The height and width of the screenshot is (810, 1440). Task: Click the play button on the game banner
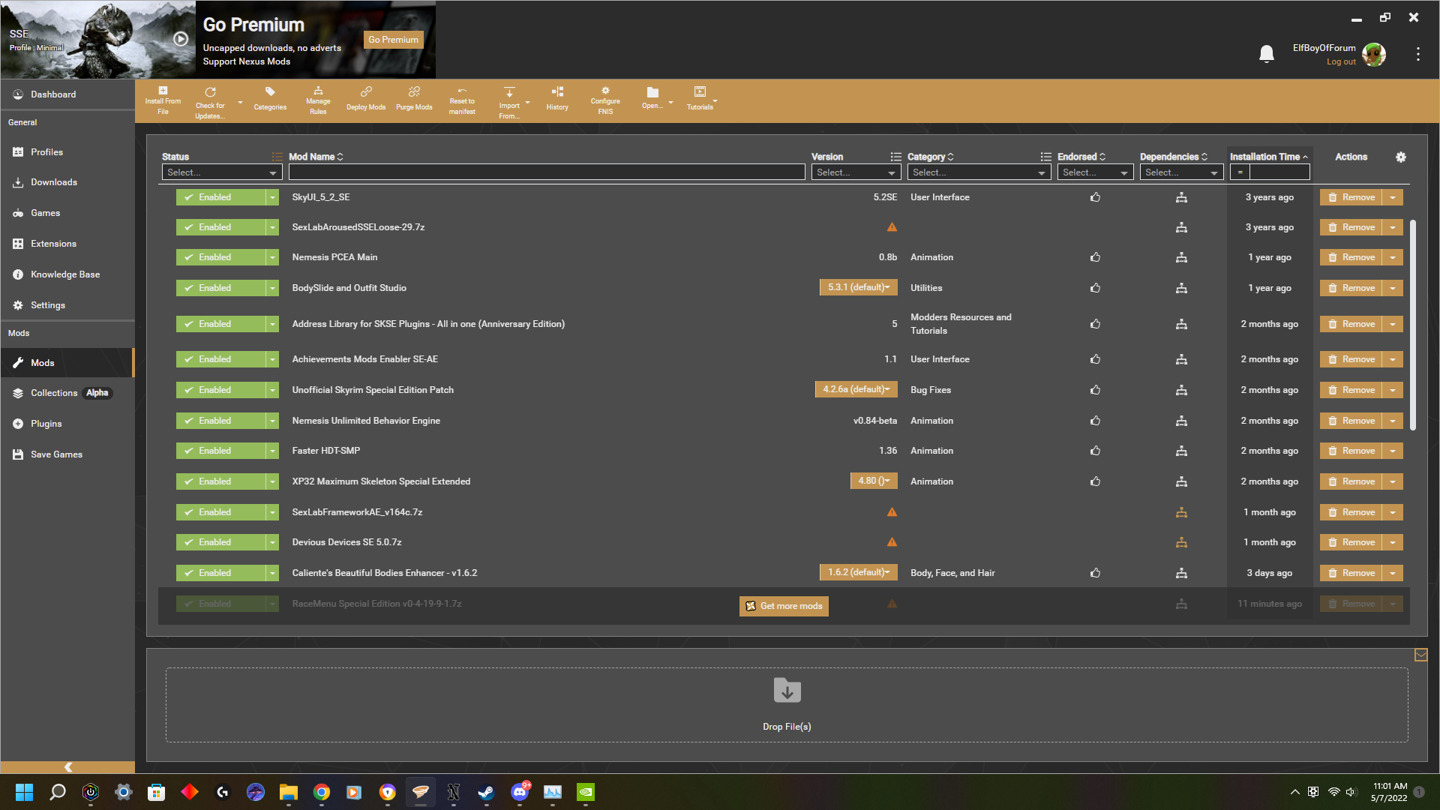(181, 39)
